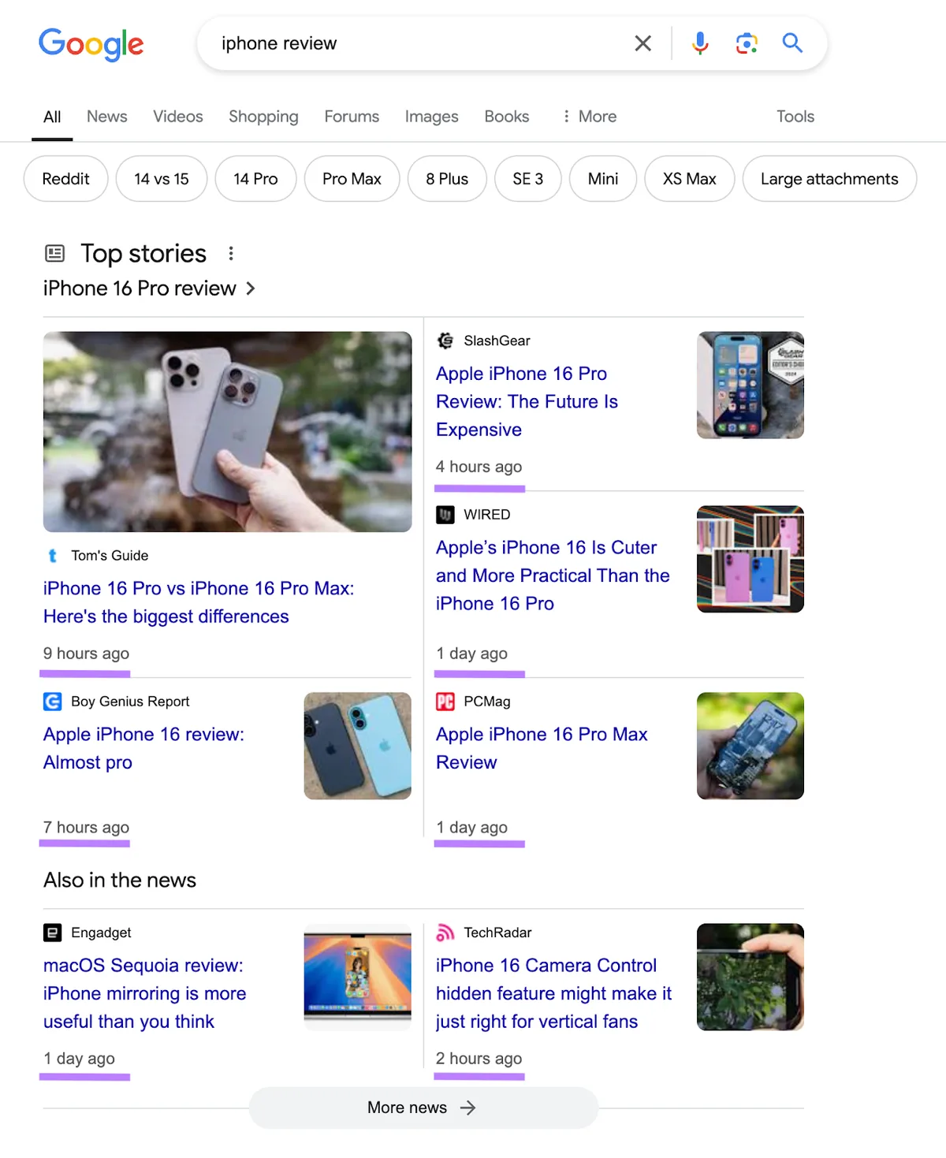Open the large Tom's Guide two-iPhones photo
The height and width of the screenshot is (1158, 946).
pyautogui.click(x=228, y=432)
